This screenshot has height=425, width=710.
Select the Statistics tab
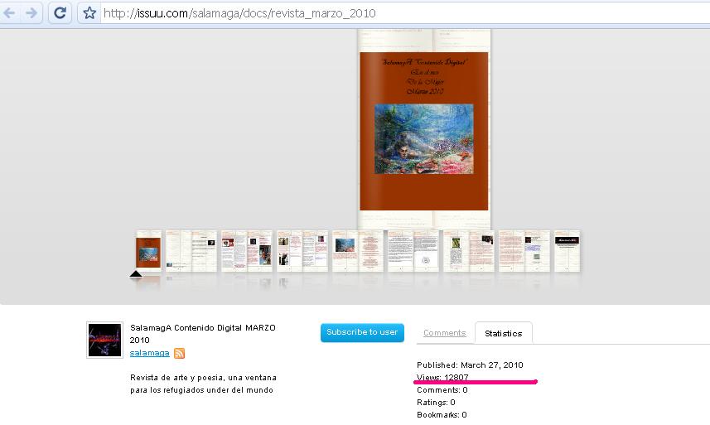click(503, 333)
